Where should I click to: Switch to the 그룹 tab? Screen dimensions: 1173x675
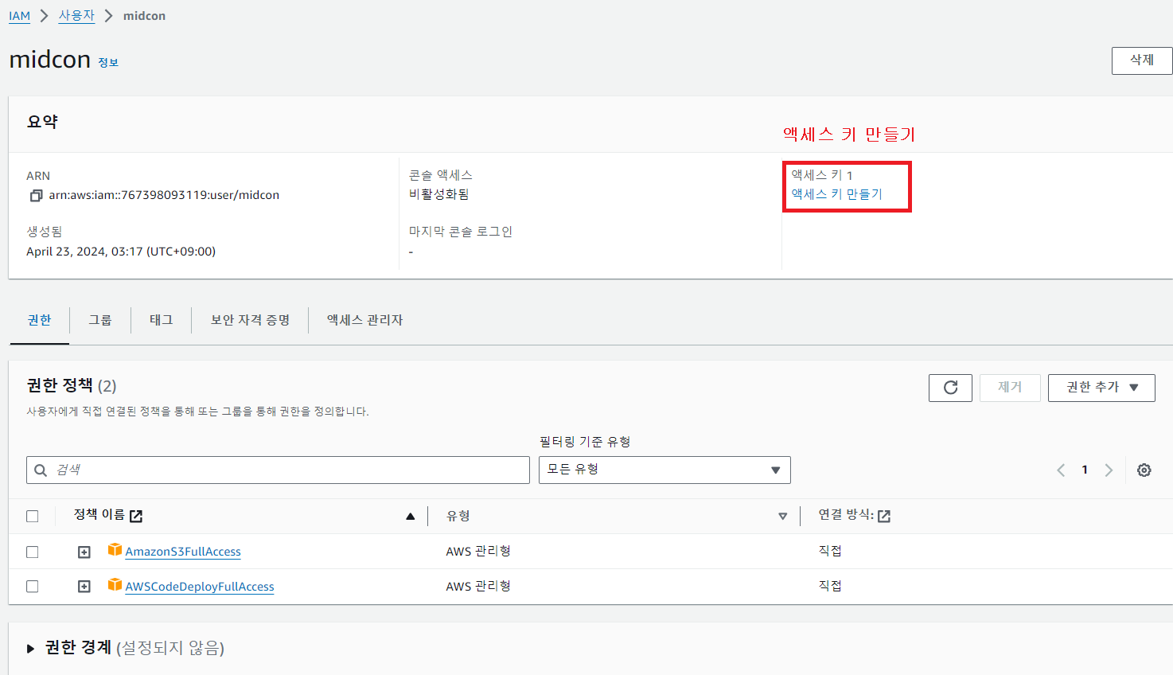[100, 320]
